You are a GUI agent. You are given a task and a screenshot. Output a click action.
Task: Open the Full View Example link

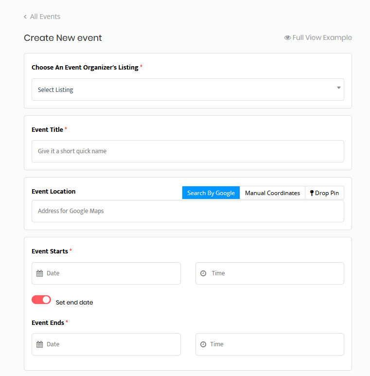322,38
